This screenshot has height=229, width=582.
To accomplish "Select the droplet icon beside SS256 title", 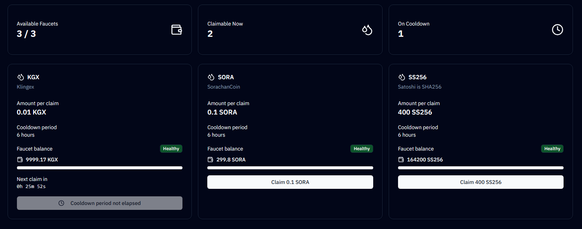I will click(x=402, y=77).
